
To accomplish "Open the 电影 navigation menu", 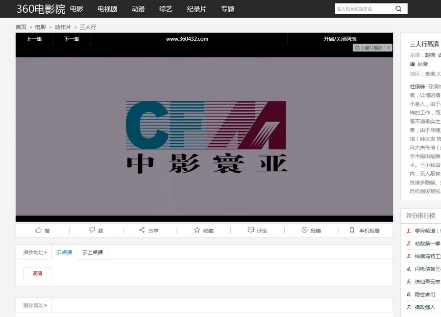I will click(x=76, y=9).
